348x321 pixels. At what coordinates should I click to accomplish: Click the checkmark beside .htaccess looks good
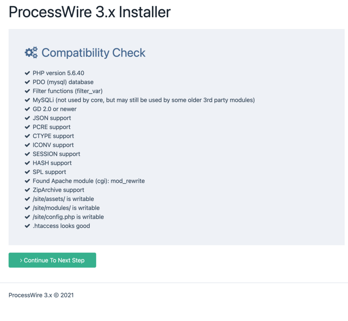click(27, 226)
